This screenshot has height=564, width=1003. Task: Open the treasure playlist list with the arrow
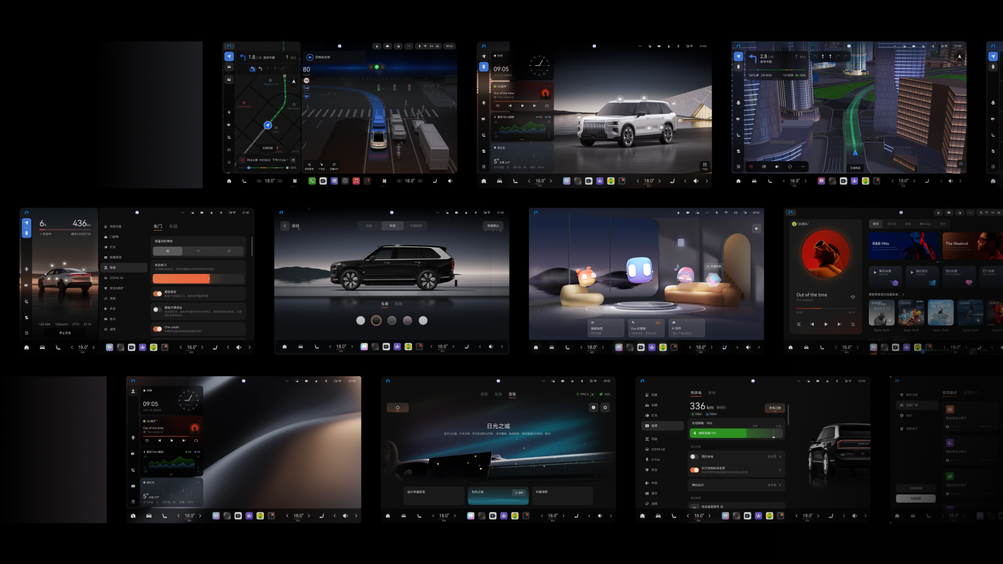903,295
